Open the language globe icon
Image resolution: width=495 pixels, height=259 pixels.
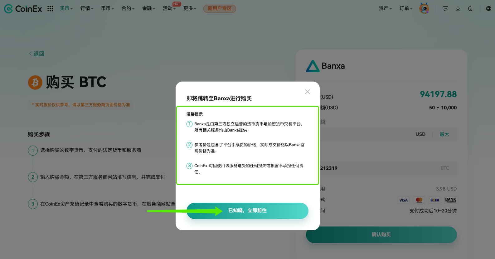point(488,9)
